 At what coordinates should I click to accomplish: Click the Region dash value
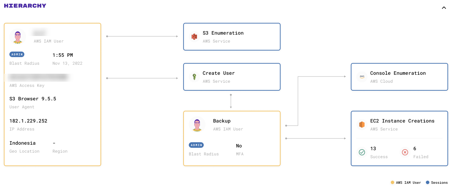pyautogui.click(x=54, y=143)
